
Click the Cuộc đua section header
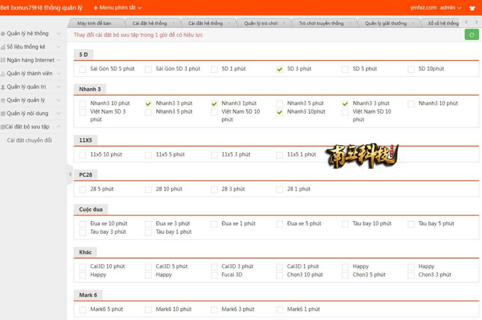[91, 209]
